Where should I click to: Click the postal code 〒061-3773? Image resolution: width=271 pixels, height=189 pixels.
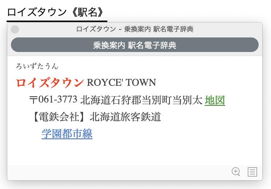click(53, 100)
